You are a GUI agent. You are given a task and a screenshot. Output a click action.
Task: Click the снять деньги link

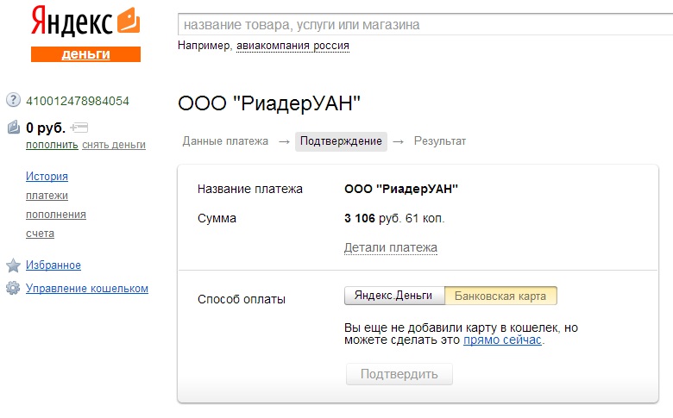[114, 145]
